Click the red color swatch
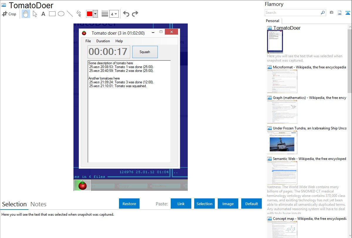Viewport: 352px width, 238px height. coord(90,14)
